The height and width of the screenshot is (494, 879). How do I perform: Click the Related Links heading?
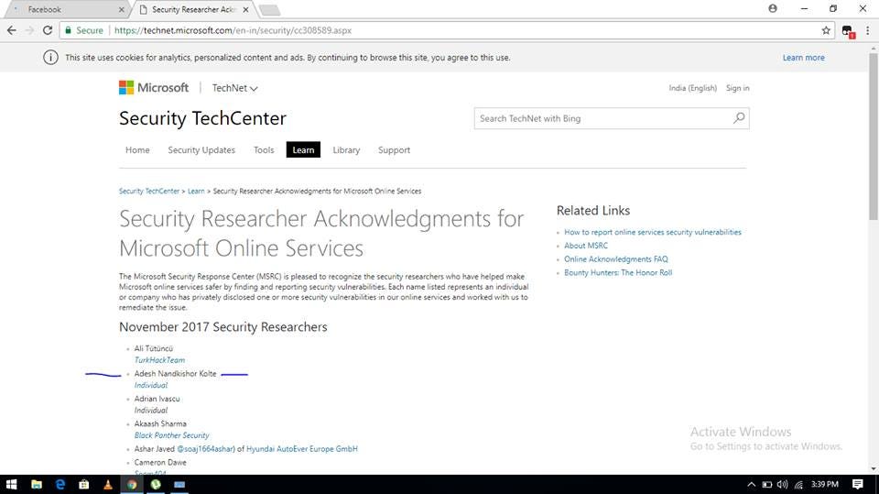[x=593, y=211]
